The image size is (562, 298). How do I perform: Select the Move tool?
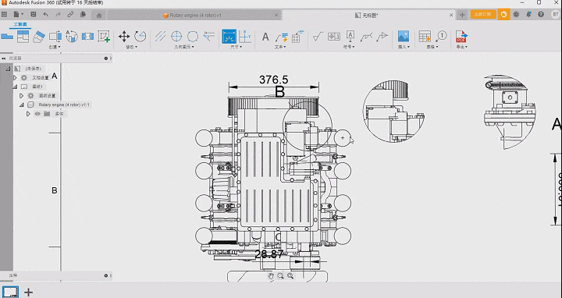coord(124,37)
